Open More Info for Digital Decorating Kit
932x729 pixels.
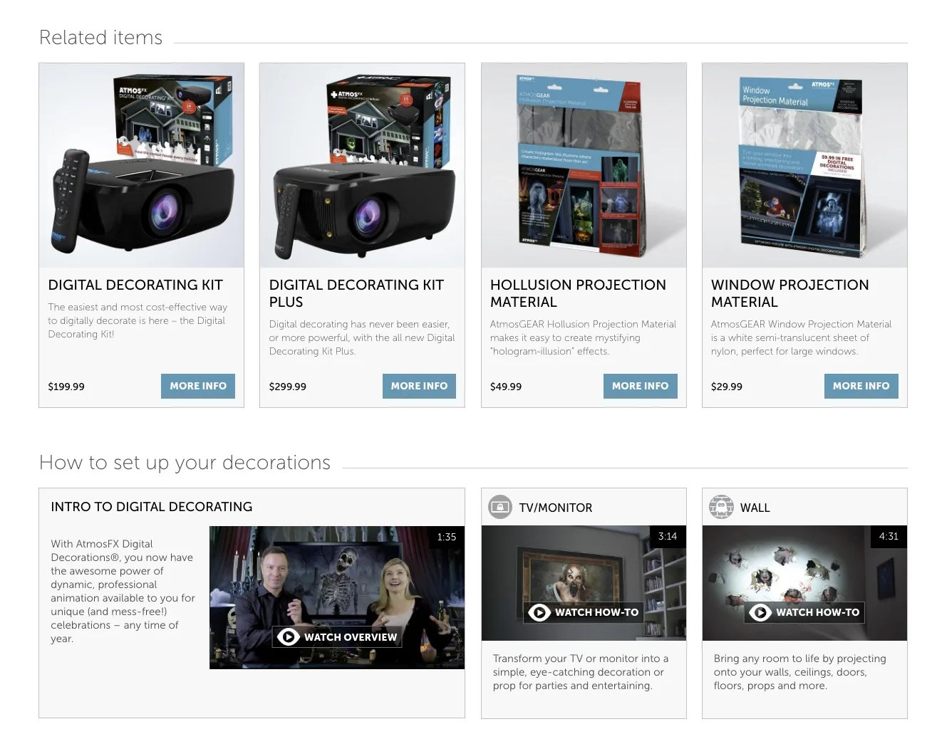198,386
